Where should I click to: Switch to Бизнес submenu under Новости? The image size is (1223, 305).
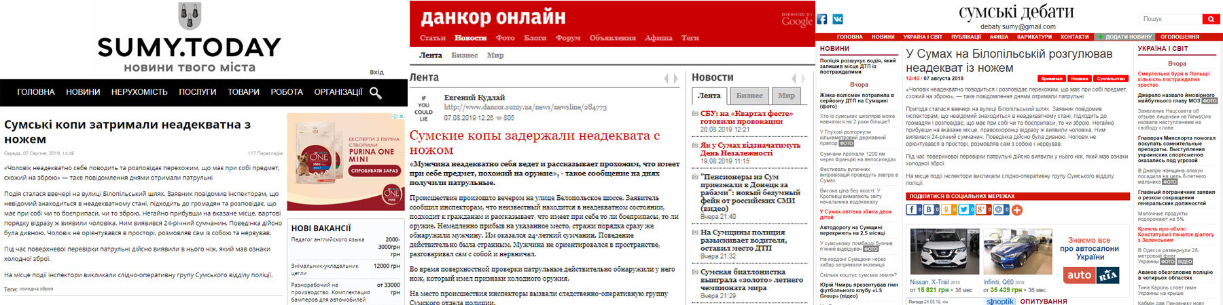tap(465, 56)
